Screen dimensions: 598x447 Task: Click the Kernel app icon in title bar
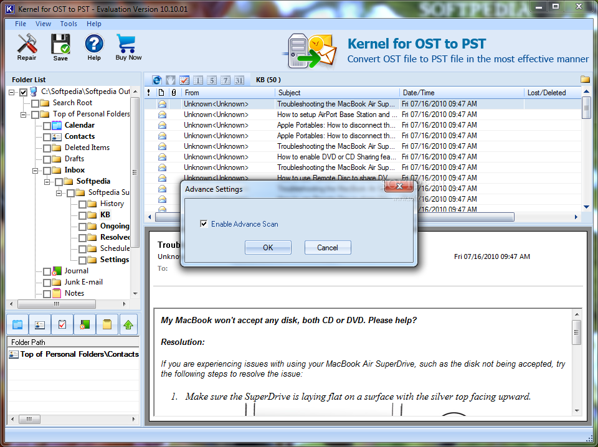pyautogui.click(x=9, y=9)
